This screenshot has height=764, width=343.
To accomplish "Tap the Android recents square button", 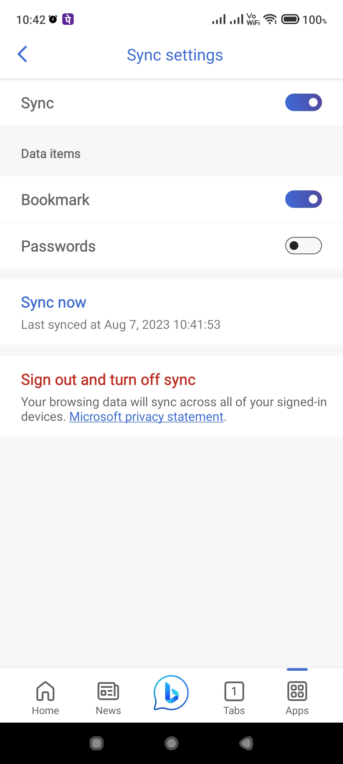I will point(97,743).
